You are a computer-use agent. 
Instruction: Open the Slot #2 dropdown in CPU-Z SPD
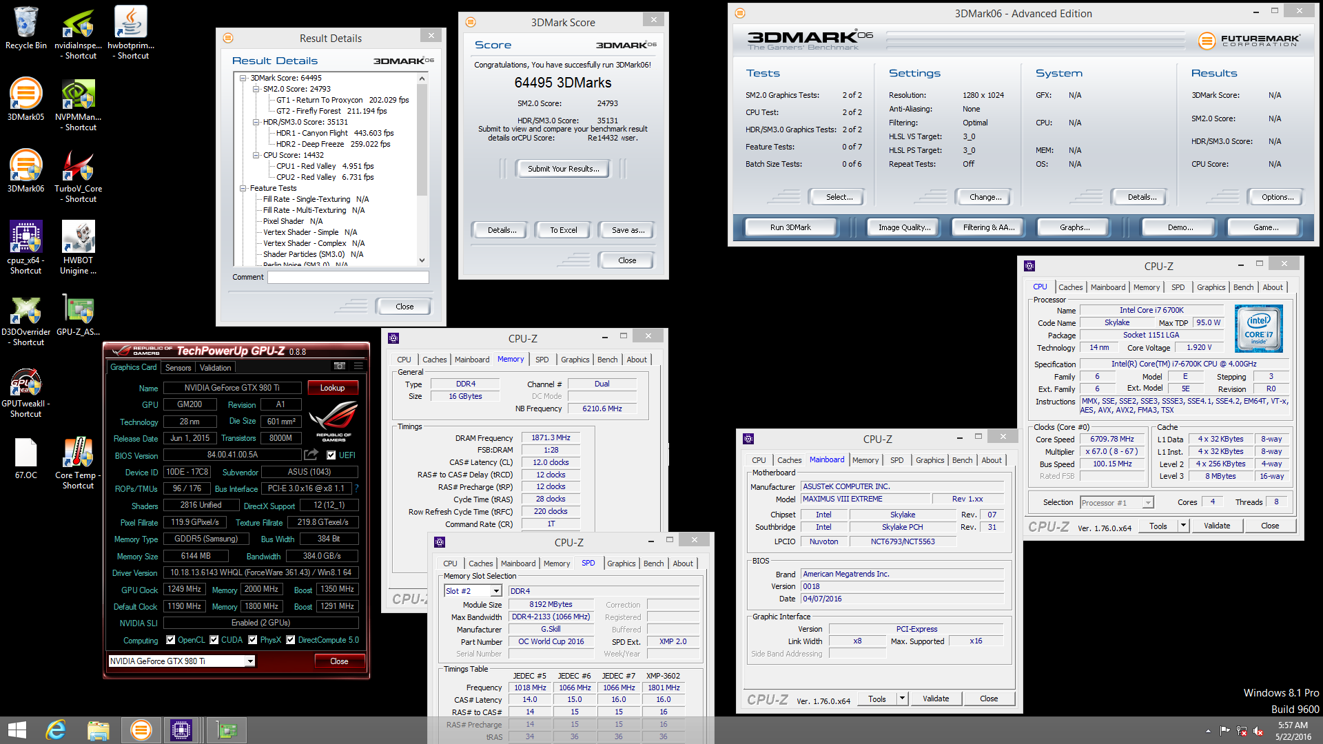point(496,591)
